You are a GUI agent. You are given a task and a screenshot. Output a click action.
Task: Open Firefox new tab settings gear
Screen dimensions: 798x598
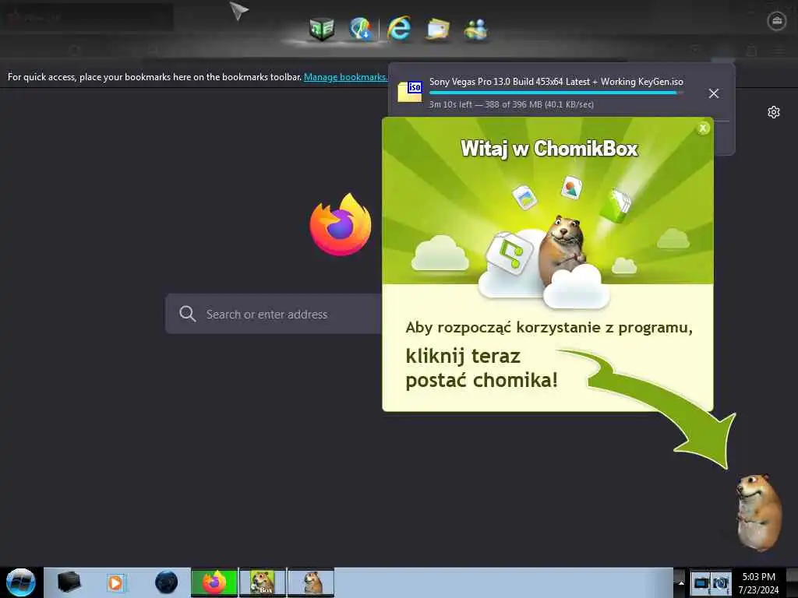(774, 112)
